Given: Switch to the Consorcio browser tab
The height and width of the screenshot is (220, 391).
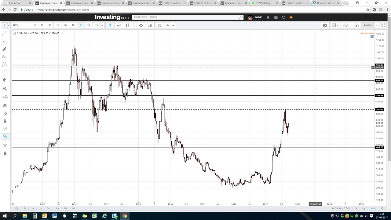Looking at the screenshot, I should [x=17, y=3].
